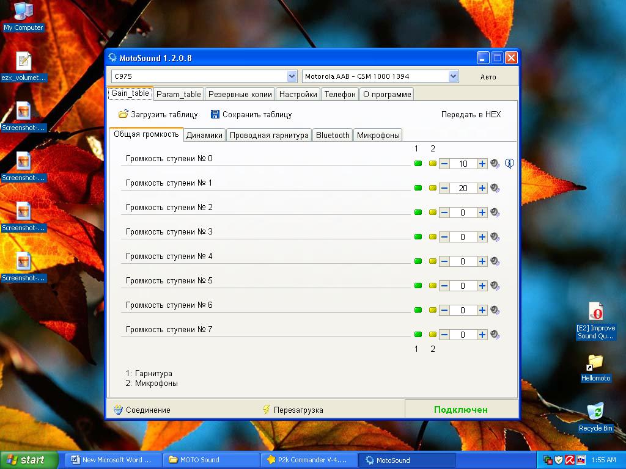Click the speaker icon for Громкость ступени № 6
The height and width of the screenshot is (469, 626).
[x=495, y=310]
